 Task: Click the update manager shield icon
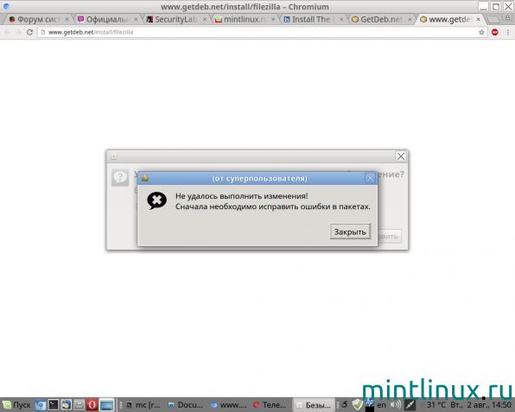[x=358, y=404]
